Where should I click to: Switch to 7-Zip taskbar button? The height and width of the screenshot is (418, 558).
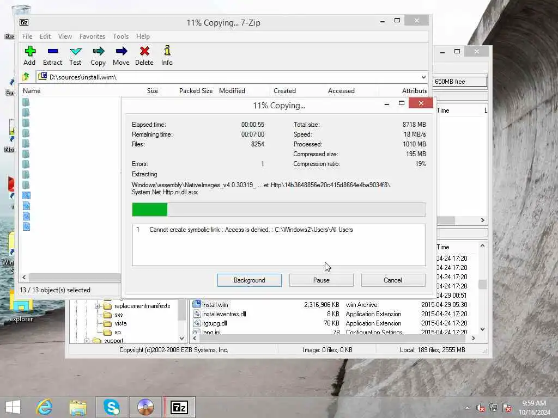(x=179, y=407)
